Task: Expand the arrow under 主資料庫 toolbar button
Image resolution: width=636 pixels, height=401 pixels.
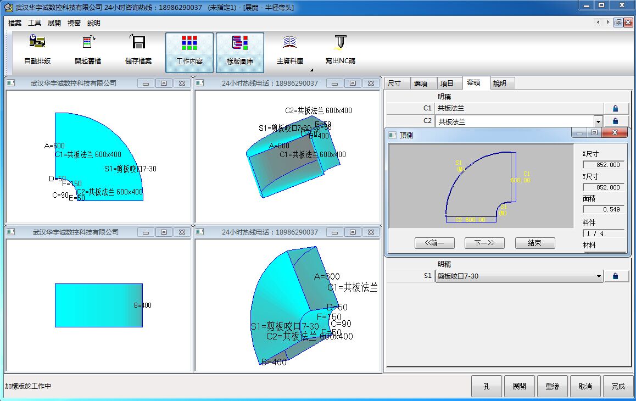Action: tap(311, 70)
